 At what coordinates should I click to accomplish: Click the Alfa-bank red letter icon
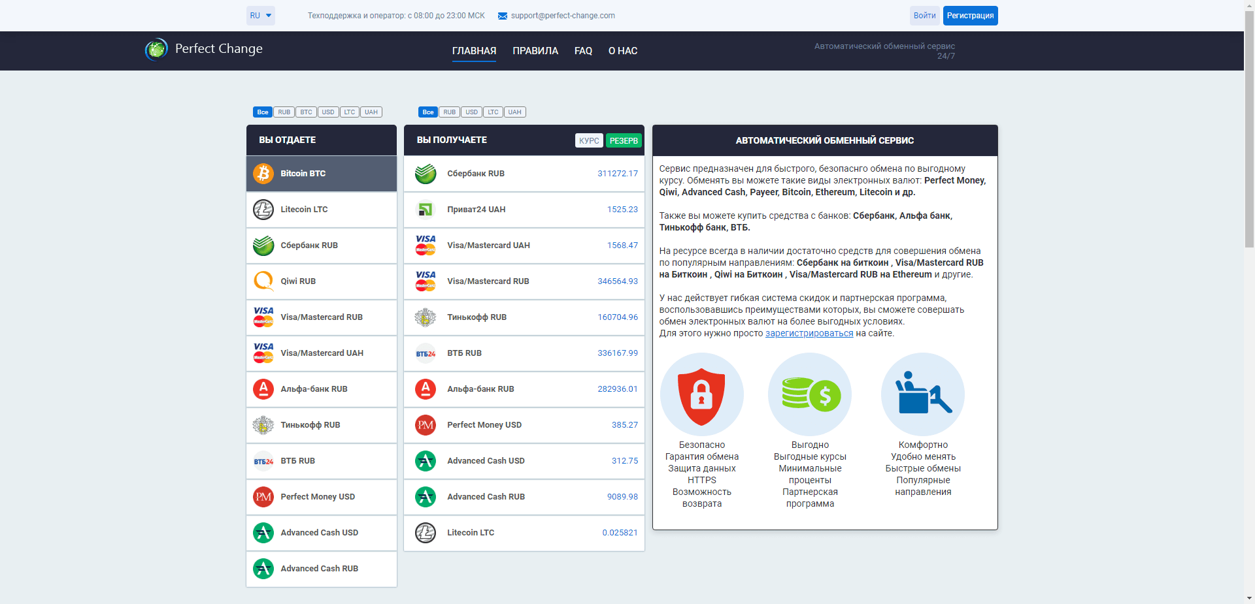click(x=263, y=389)
